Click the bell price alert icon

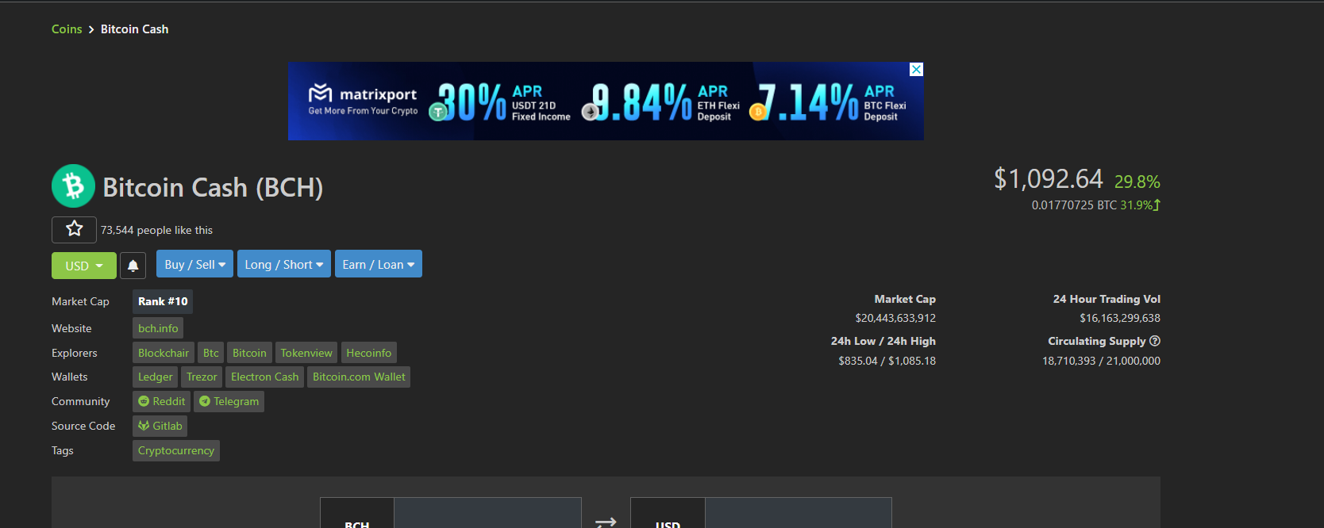coord(133,266)
